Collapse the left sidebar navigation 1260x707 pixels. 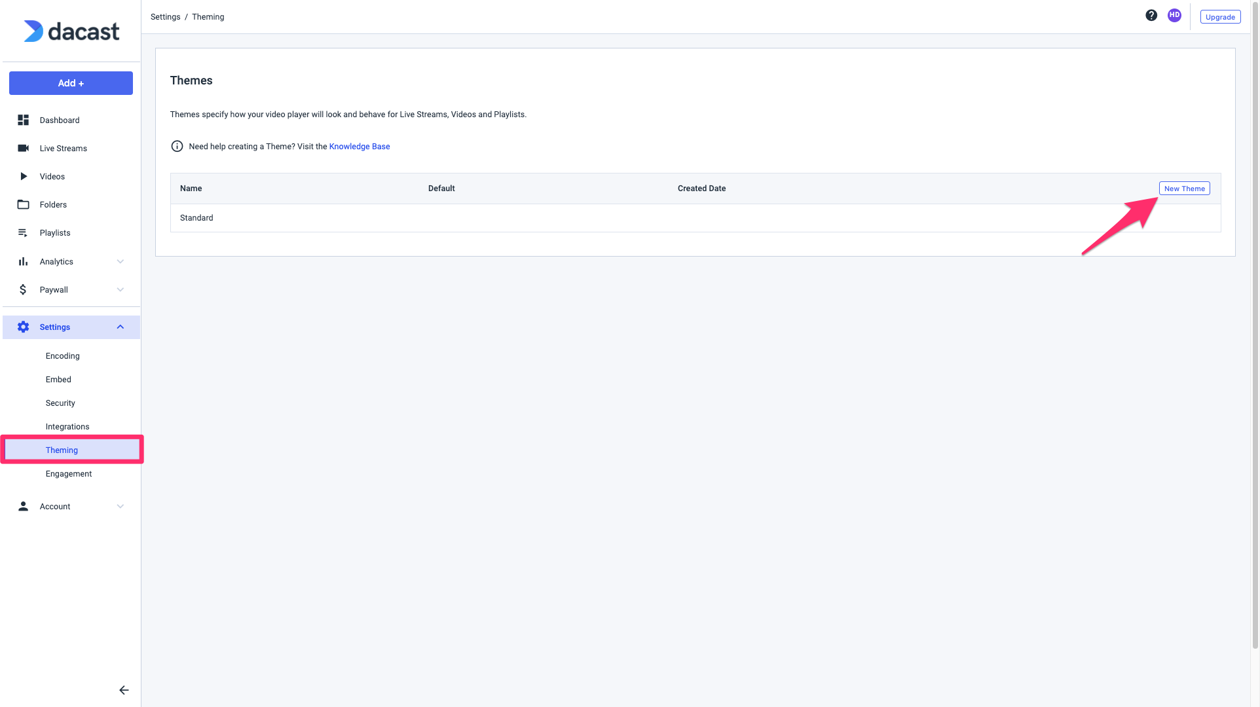pyautogui.click(x=124, y=690)
